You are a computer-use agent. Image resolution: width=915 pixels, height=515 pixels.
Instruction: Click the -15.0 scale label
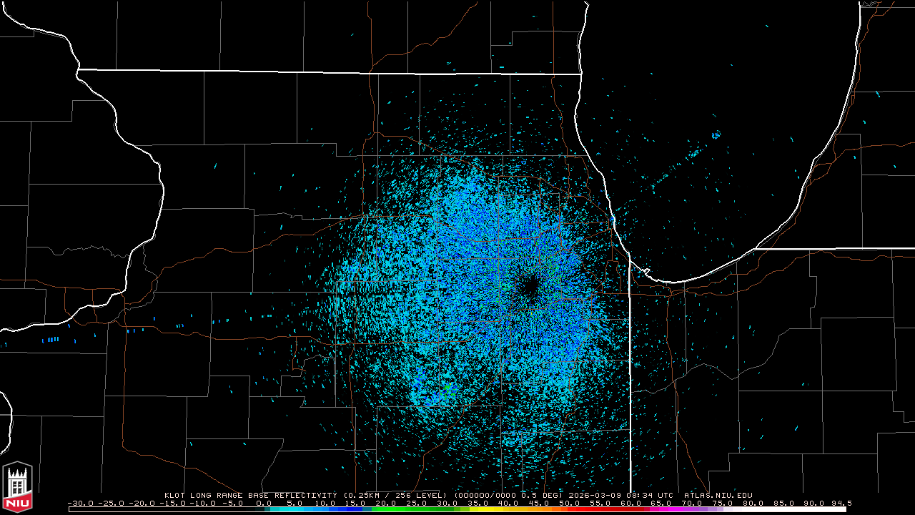[173, 504]
